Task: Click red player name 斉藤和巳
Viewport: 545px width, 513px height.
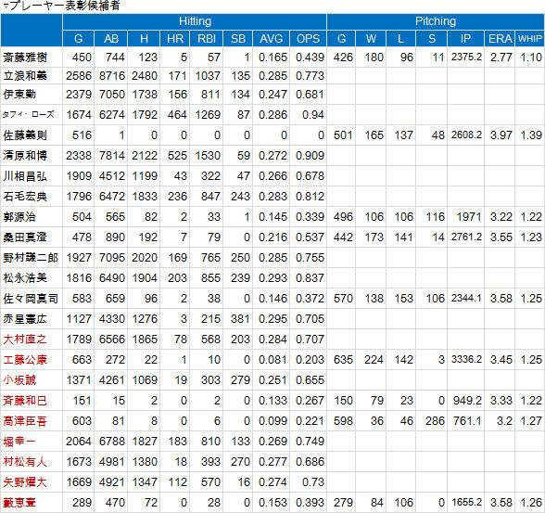Action: pyautogui.click(x=25, y=401)
